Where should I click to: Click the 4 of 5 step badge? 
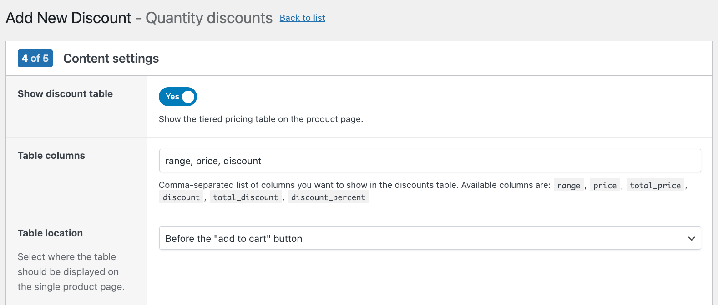tap(35, 58)
